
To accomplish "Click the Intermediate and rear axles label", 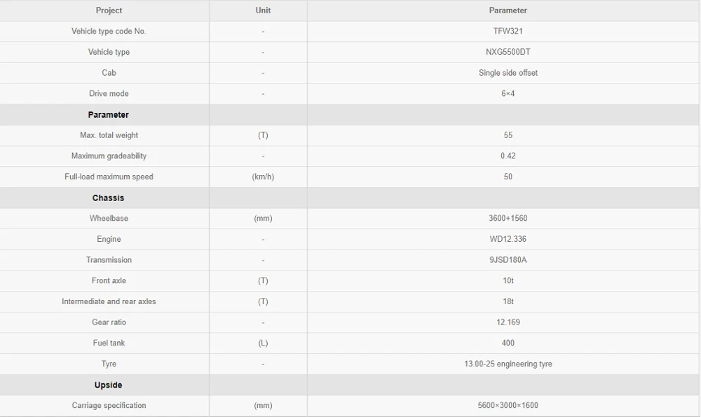I will (109, 301).
